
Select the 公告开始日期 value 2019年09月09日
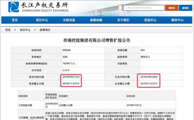coord(149,77)
